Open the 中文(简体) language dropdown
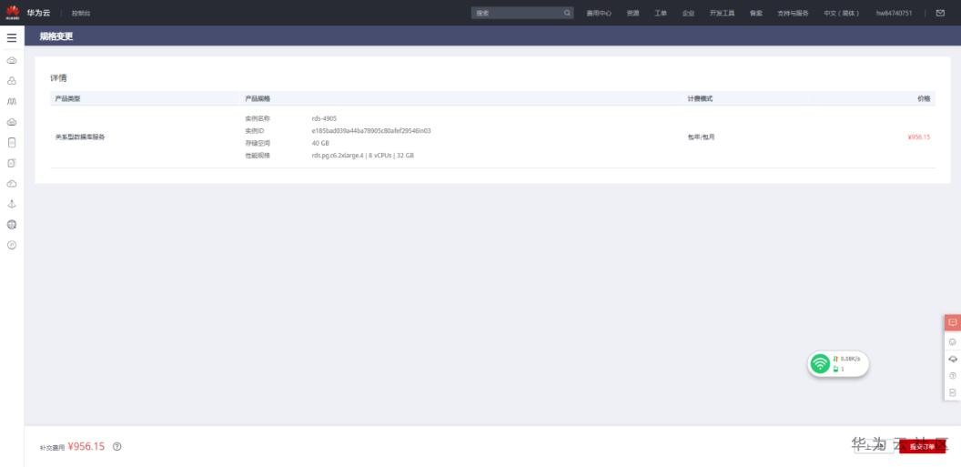 click(x=842, y=13)
